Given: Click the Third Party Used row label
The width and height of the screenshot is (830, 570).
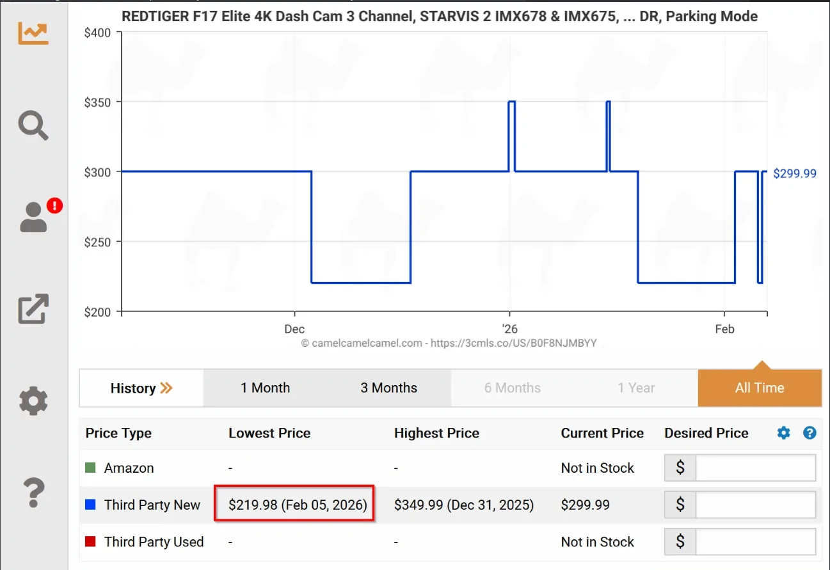Looking at the screenshot, I should (154, 542).
